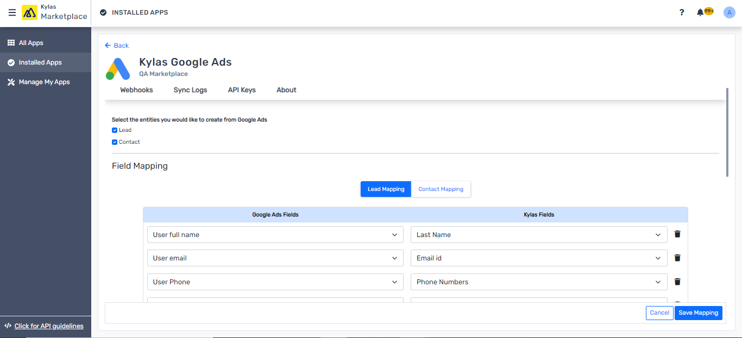The height and width of the screenshot is (338, 742).
Task: Click the Kylas Fields column header
Action: point(539,215)
